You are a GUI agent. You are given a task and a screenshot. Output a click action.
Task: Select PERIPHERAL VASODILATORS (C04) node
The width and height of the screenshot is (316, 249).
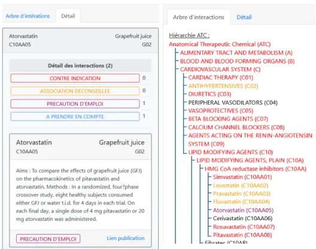click(x=233, y=102)
